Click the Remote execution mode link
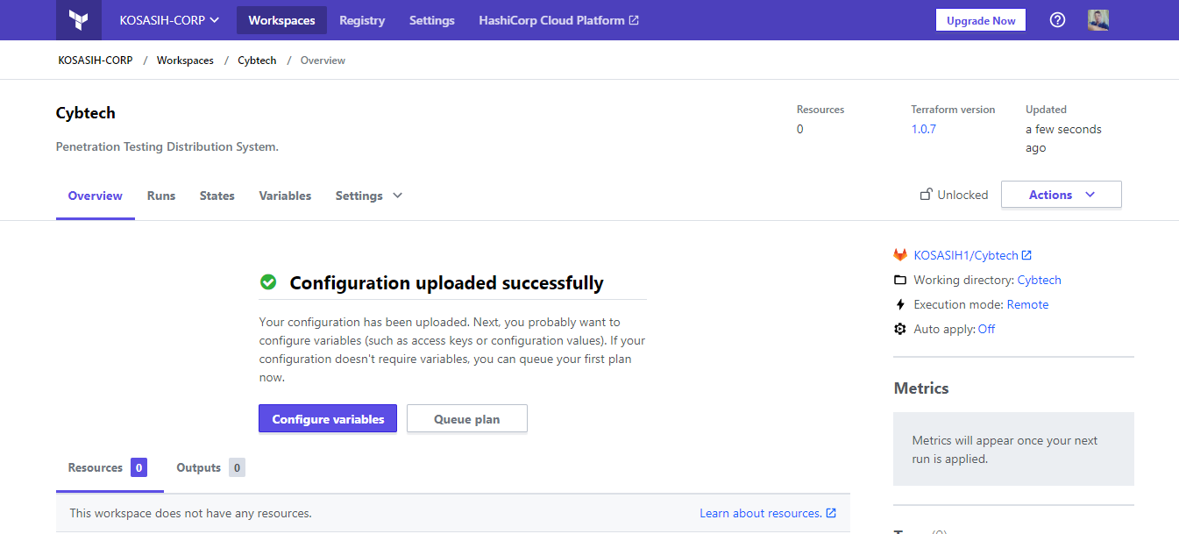 tap(1027, 304)
